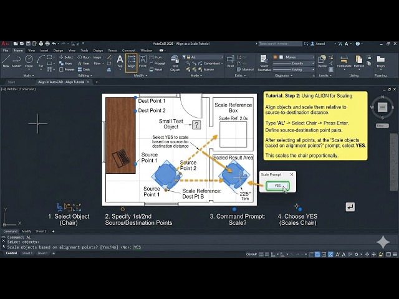Expand the Mode panel dropdown

196,75
